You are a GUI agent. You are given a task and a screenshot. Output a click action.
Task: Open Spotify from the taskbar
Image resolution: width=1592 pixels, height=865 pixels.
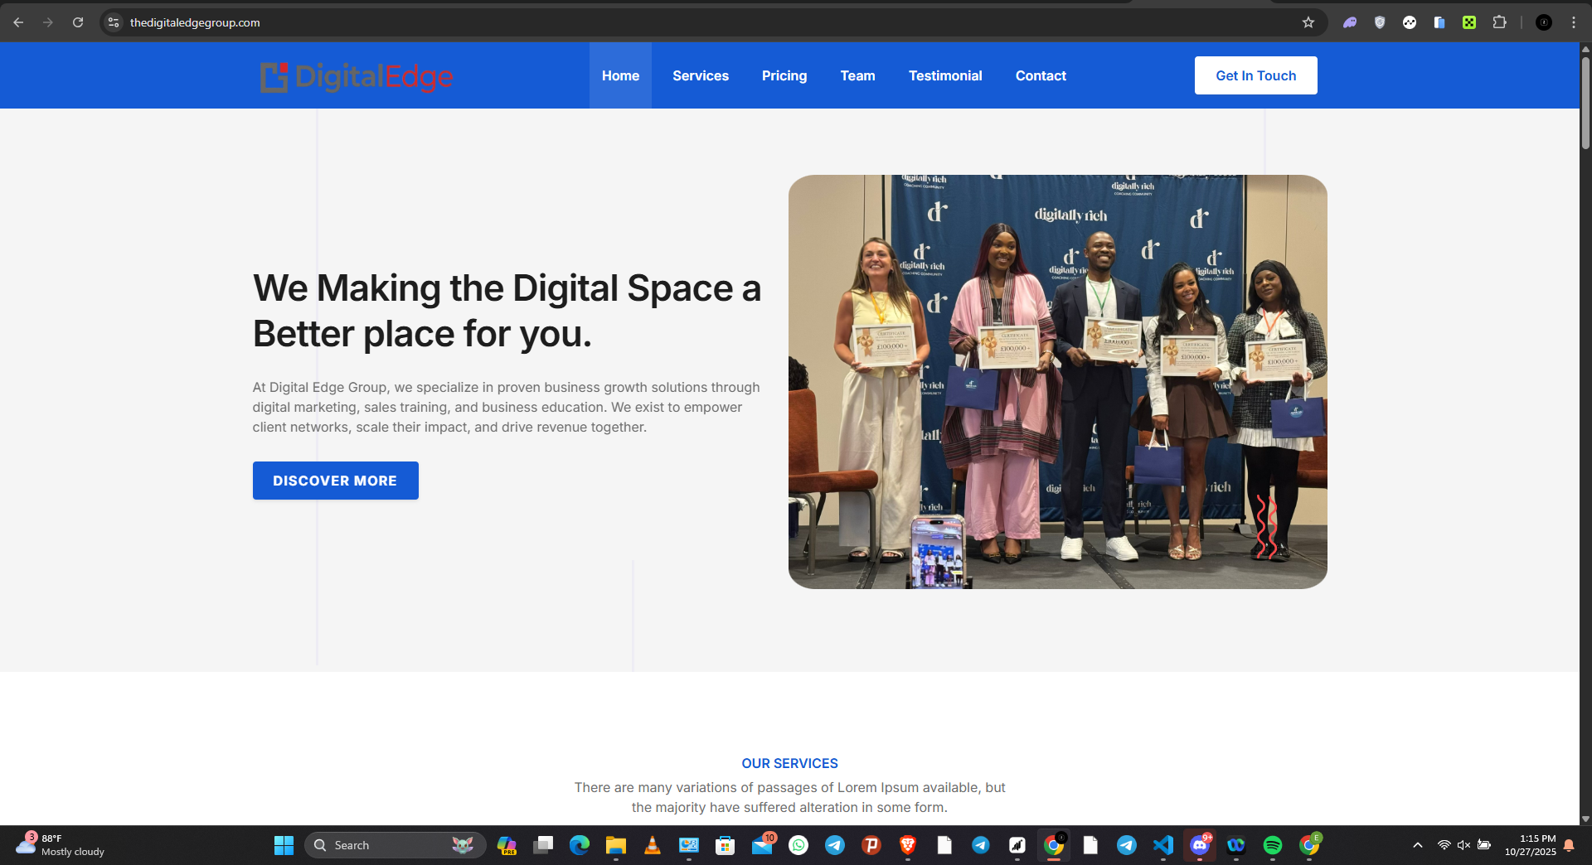(x=1272, y=845)
